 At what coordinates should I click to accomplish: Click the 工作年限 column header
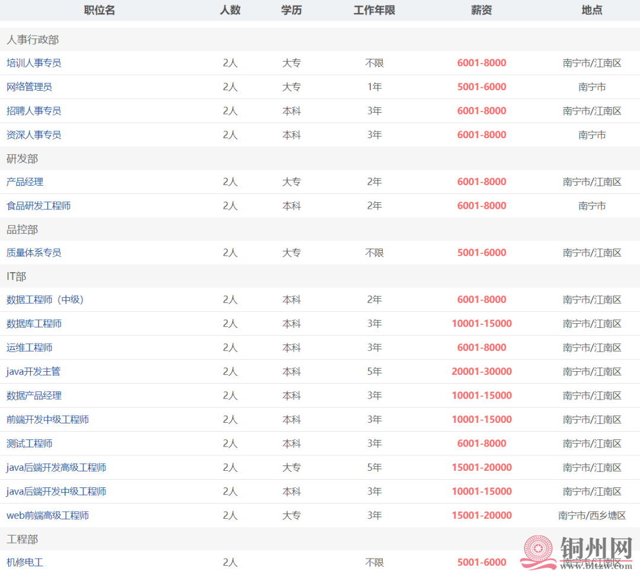pyautogui.click(x=374, y=10)
